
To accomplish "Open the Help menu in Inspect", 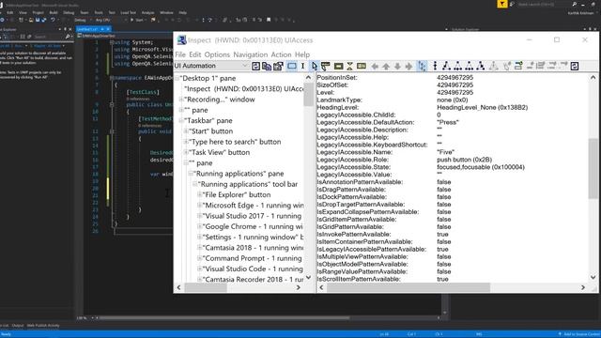I will pyautogui.click(x=302, y=54).
